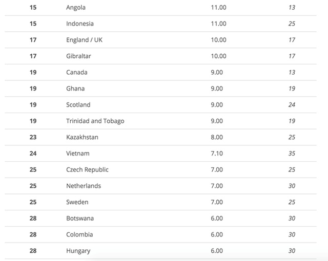
Task: Select the Czech Republic entry
Action: click(x=87, y=170)
